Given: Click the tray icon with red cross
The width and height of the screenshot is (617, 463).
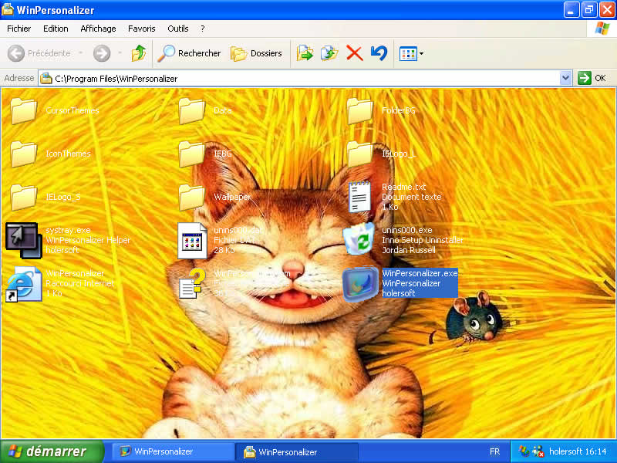Looking at the screenshot, I should click(x=538, y=451).
